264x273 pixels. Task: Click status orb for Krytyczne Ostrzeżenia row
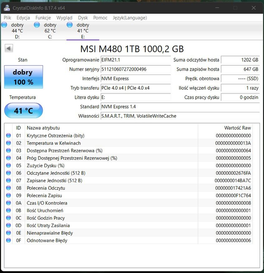[8, 135]
